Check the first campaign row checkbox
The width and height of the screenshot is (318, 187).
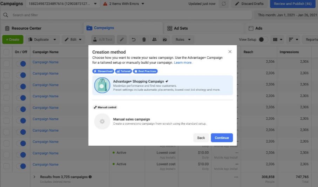(x=6, y=64)
